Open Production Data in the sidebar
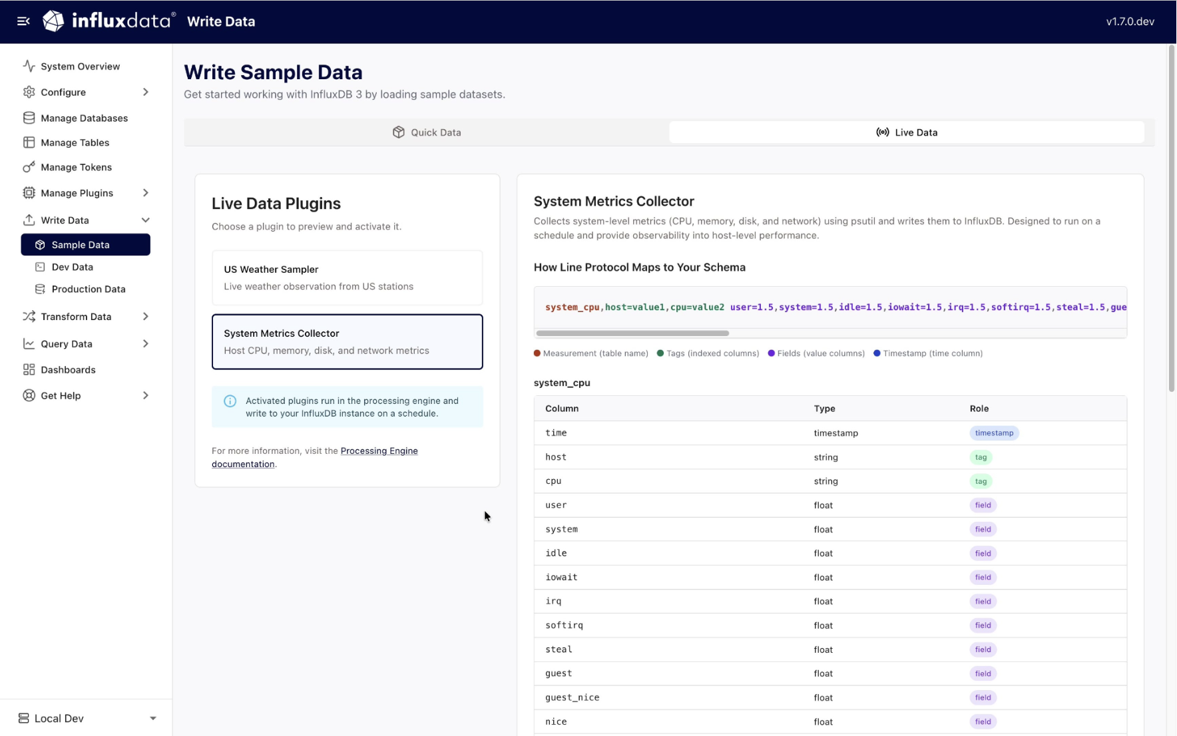 pos(89,289)
